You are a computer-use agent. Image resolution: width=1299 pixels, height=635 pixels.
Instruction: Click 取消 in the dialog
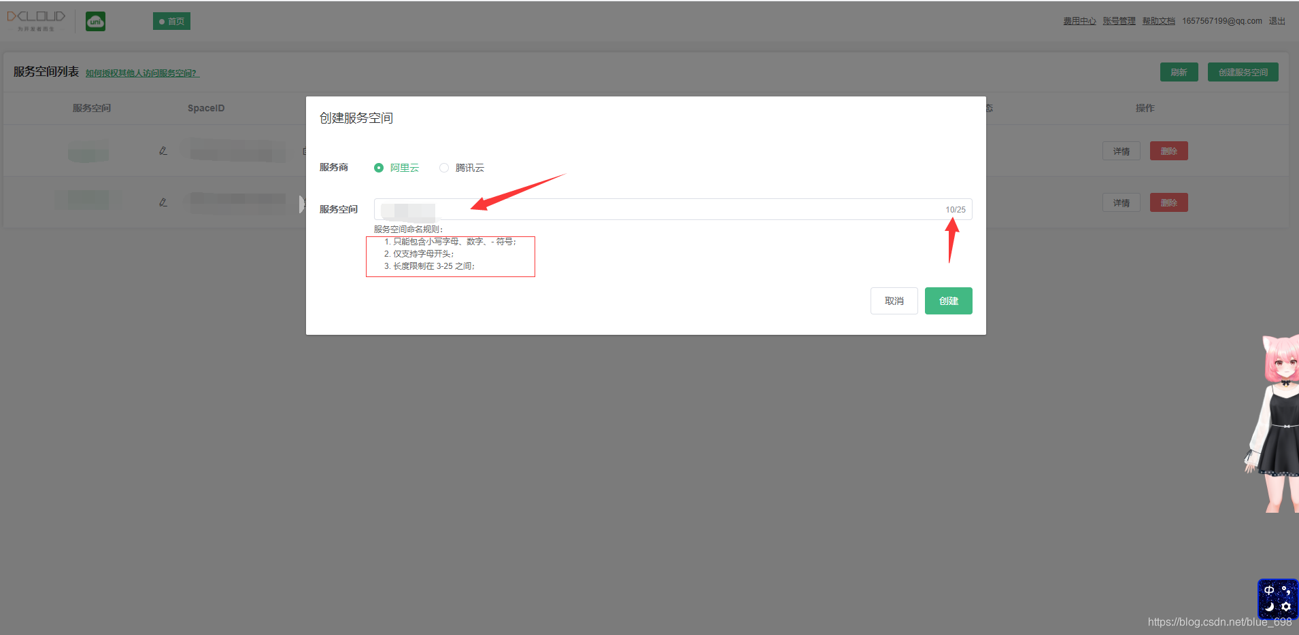894,301
